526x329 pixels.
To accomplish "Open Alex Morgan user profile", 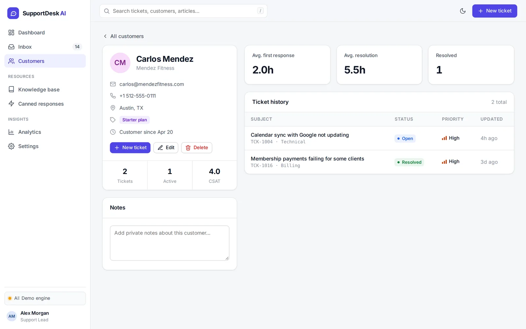I will [45, 316].
